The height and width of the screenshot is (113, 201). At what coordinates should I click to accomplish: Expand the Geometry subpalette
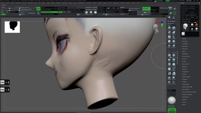point(185,41)
